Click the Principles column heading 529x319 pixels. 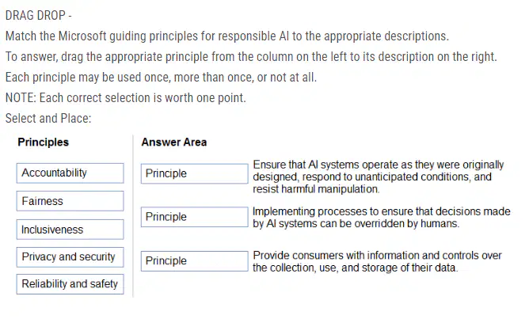[44, 142]
